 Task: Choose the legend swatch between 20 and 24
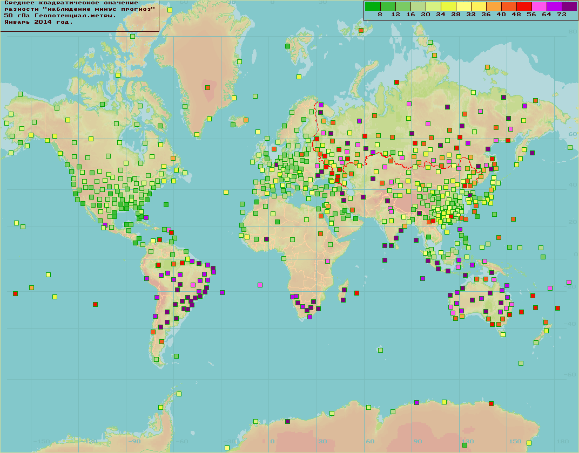(433, 6)
